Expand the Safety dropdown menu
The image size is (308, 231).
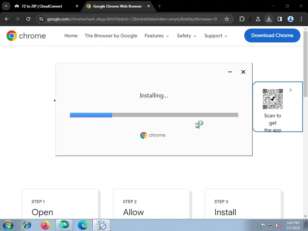click(186, 36)
